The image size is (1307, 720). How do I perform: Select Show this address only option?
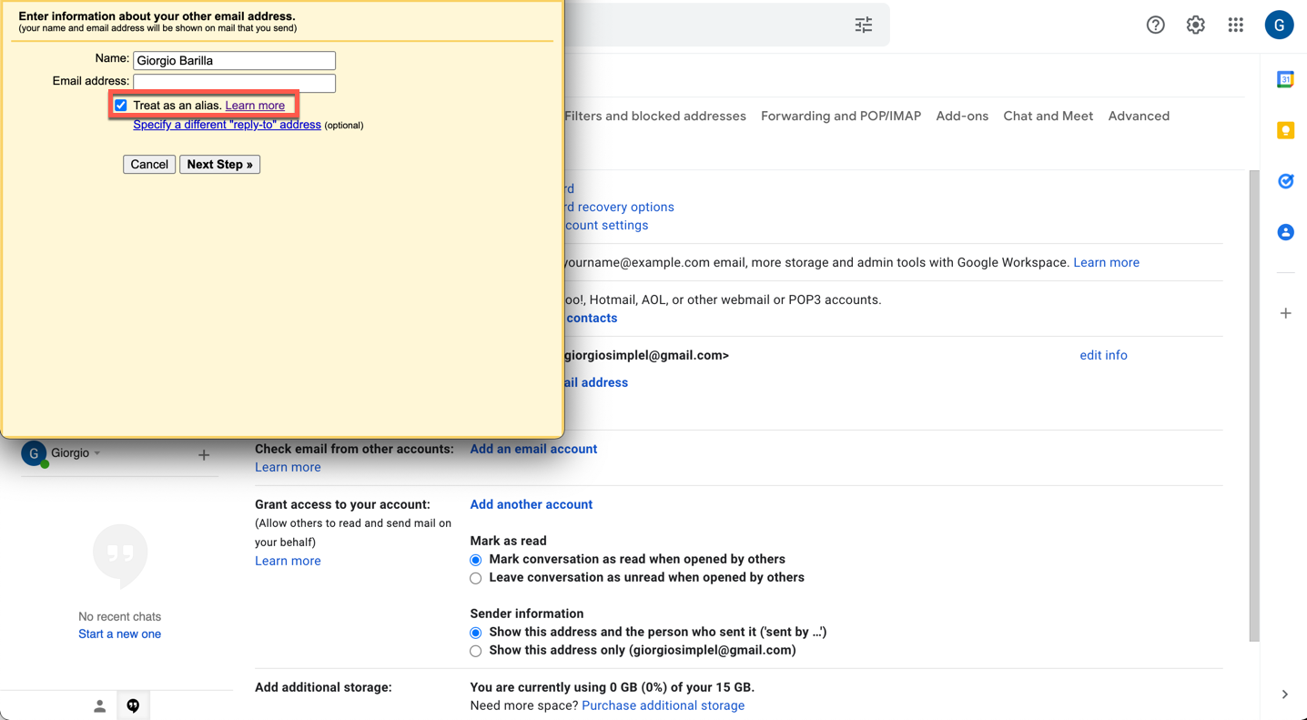pos(476,651)
